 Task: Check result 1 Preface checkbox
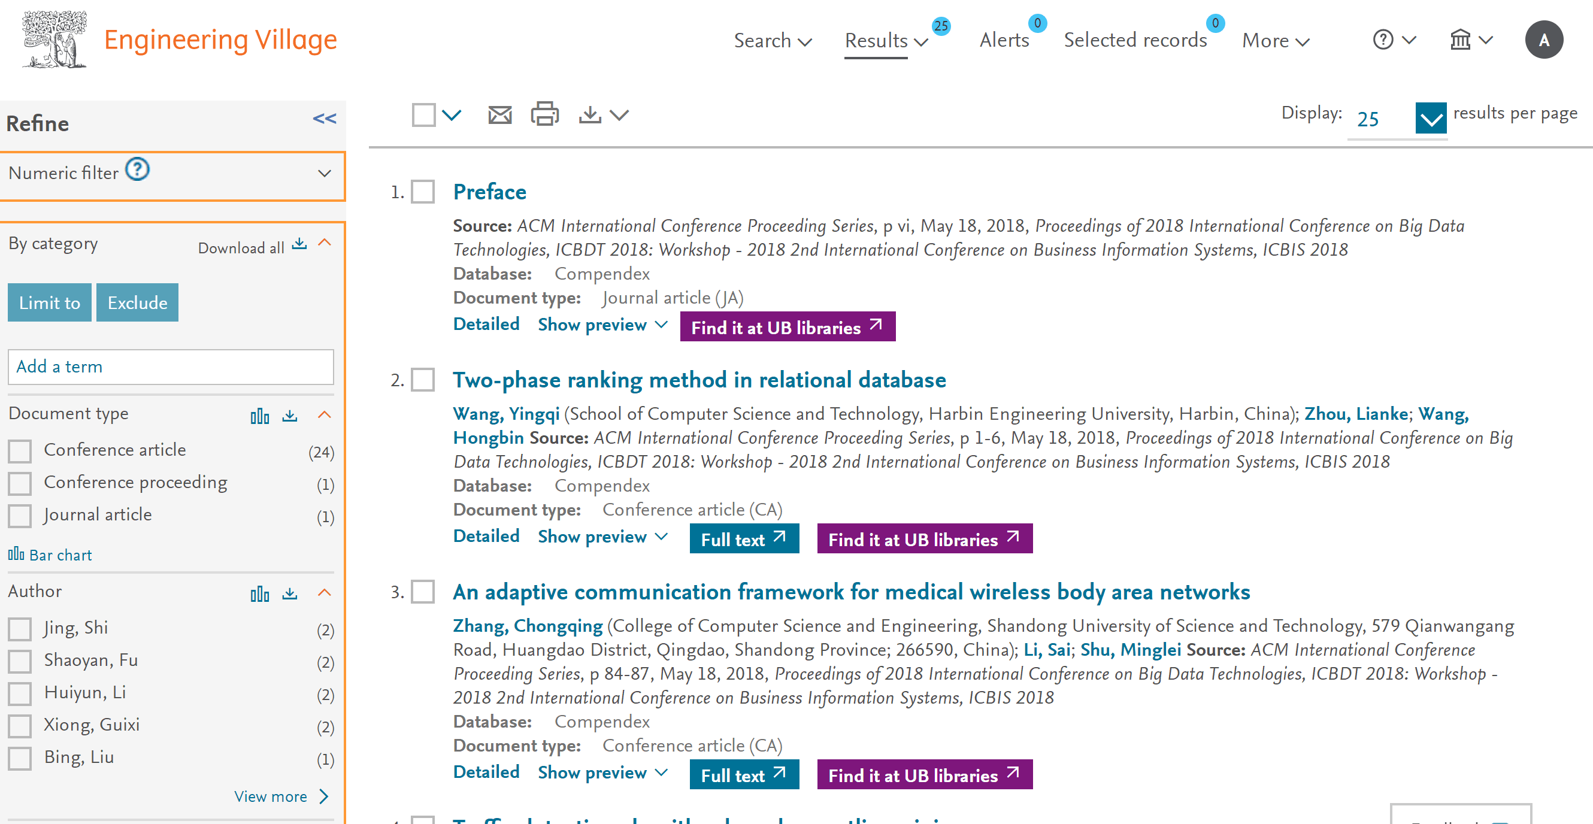tap(423, 192)
